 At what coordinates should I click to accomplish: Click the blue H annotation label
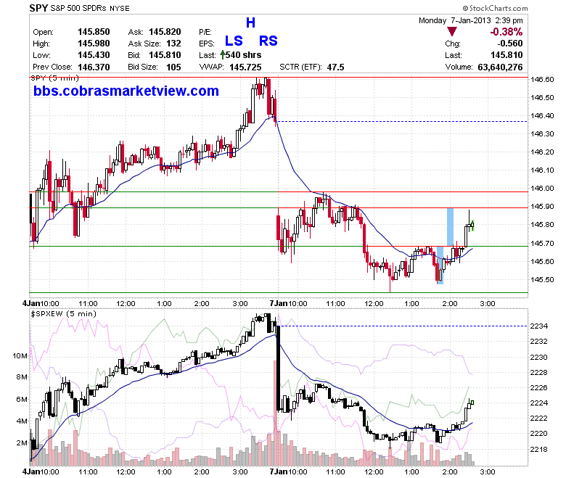tap(250, 22)
